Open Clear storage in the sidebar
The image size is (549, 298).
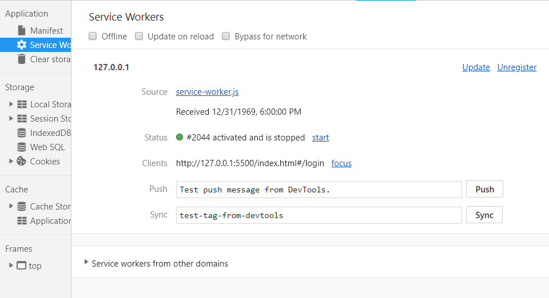coord(50,59)
